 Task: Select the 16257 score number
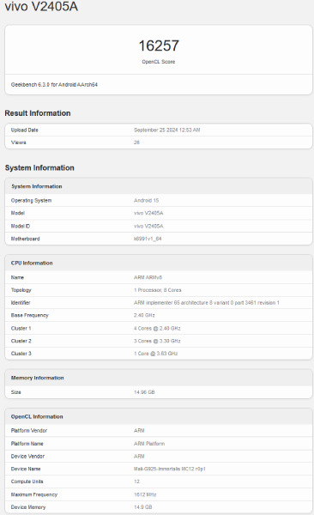pyautogui.click(x=159, y=45)
